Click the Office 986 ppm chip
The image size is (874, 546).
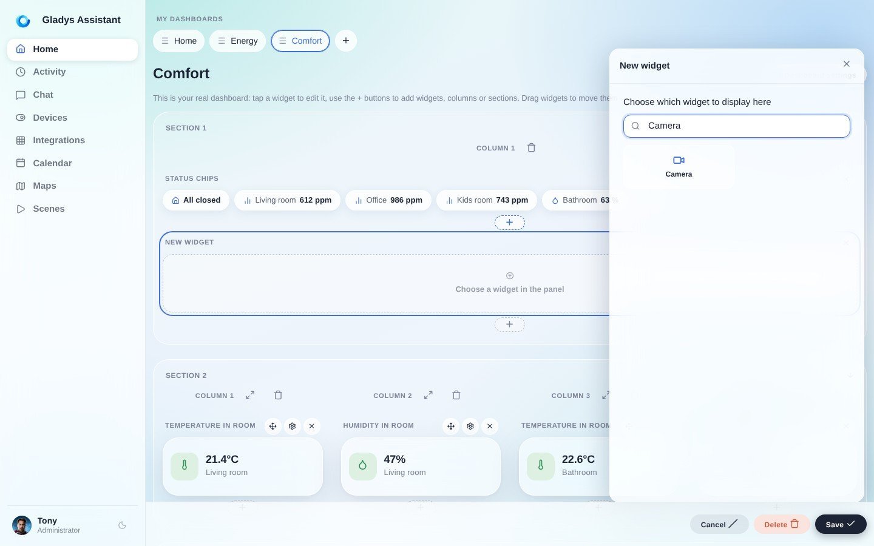[x=388, y=200]
